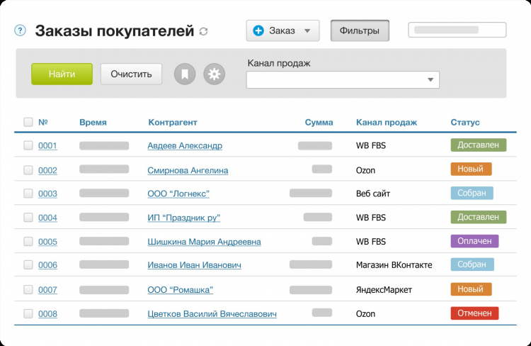
Task: Open order number 0003 link
Action: click(47, 194)
